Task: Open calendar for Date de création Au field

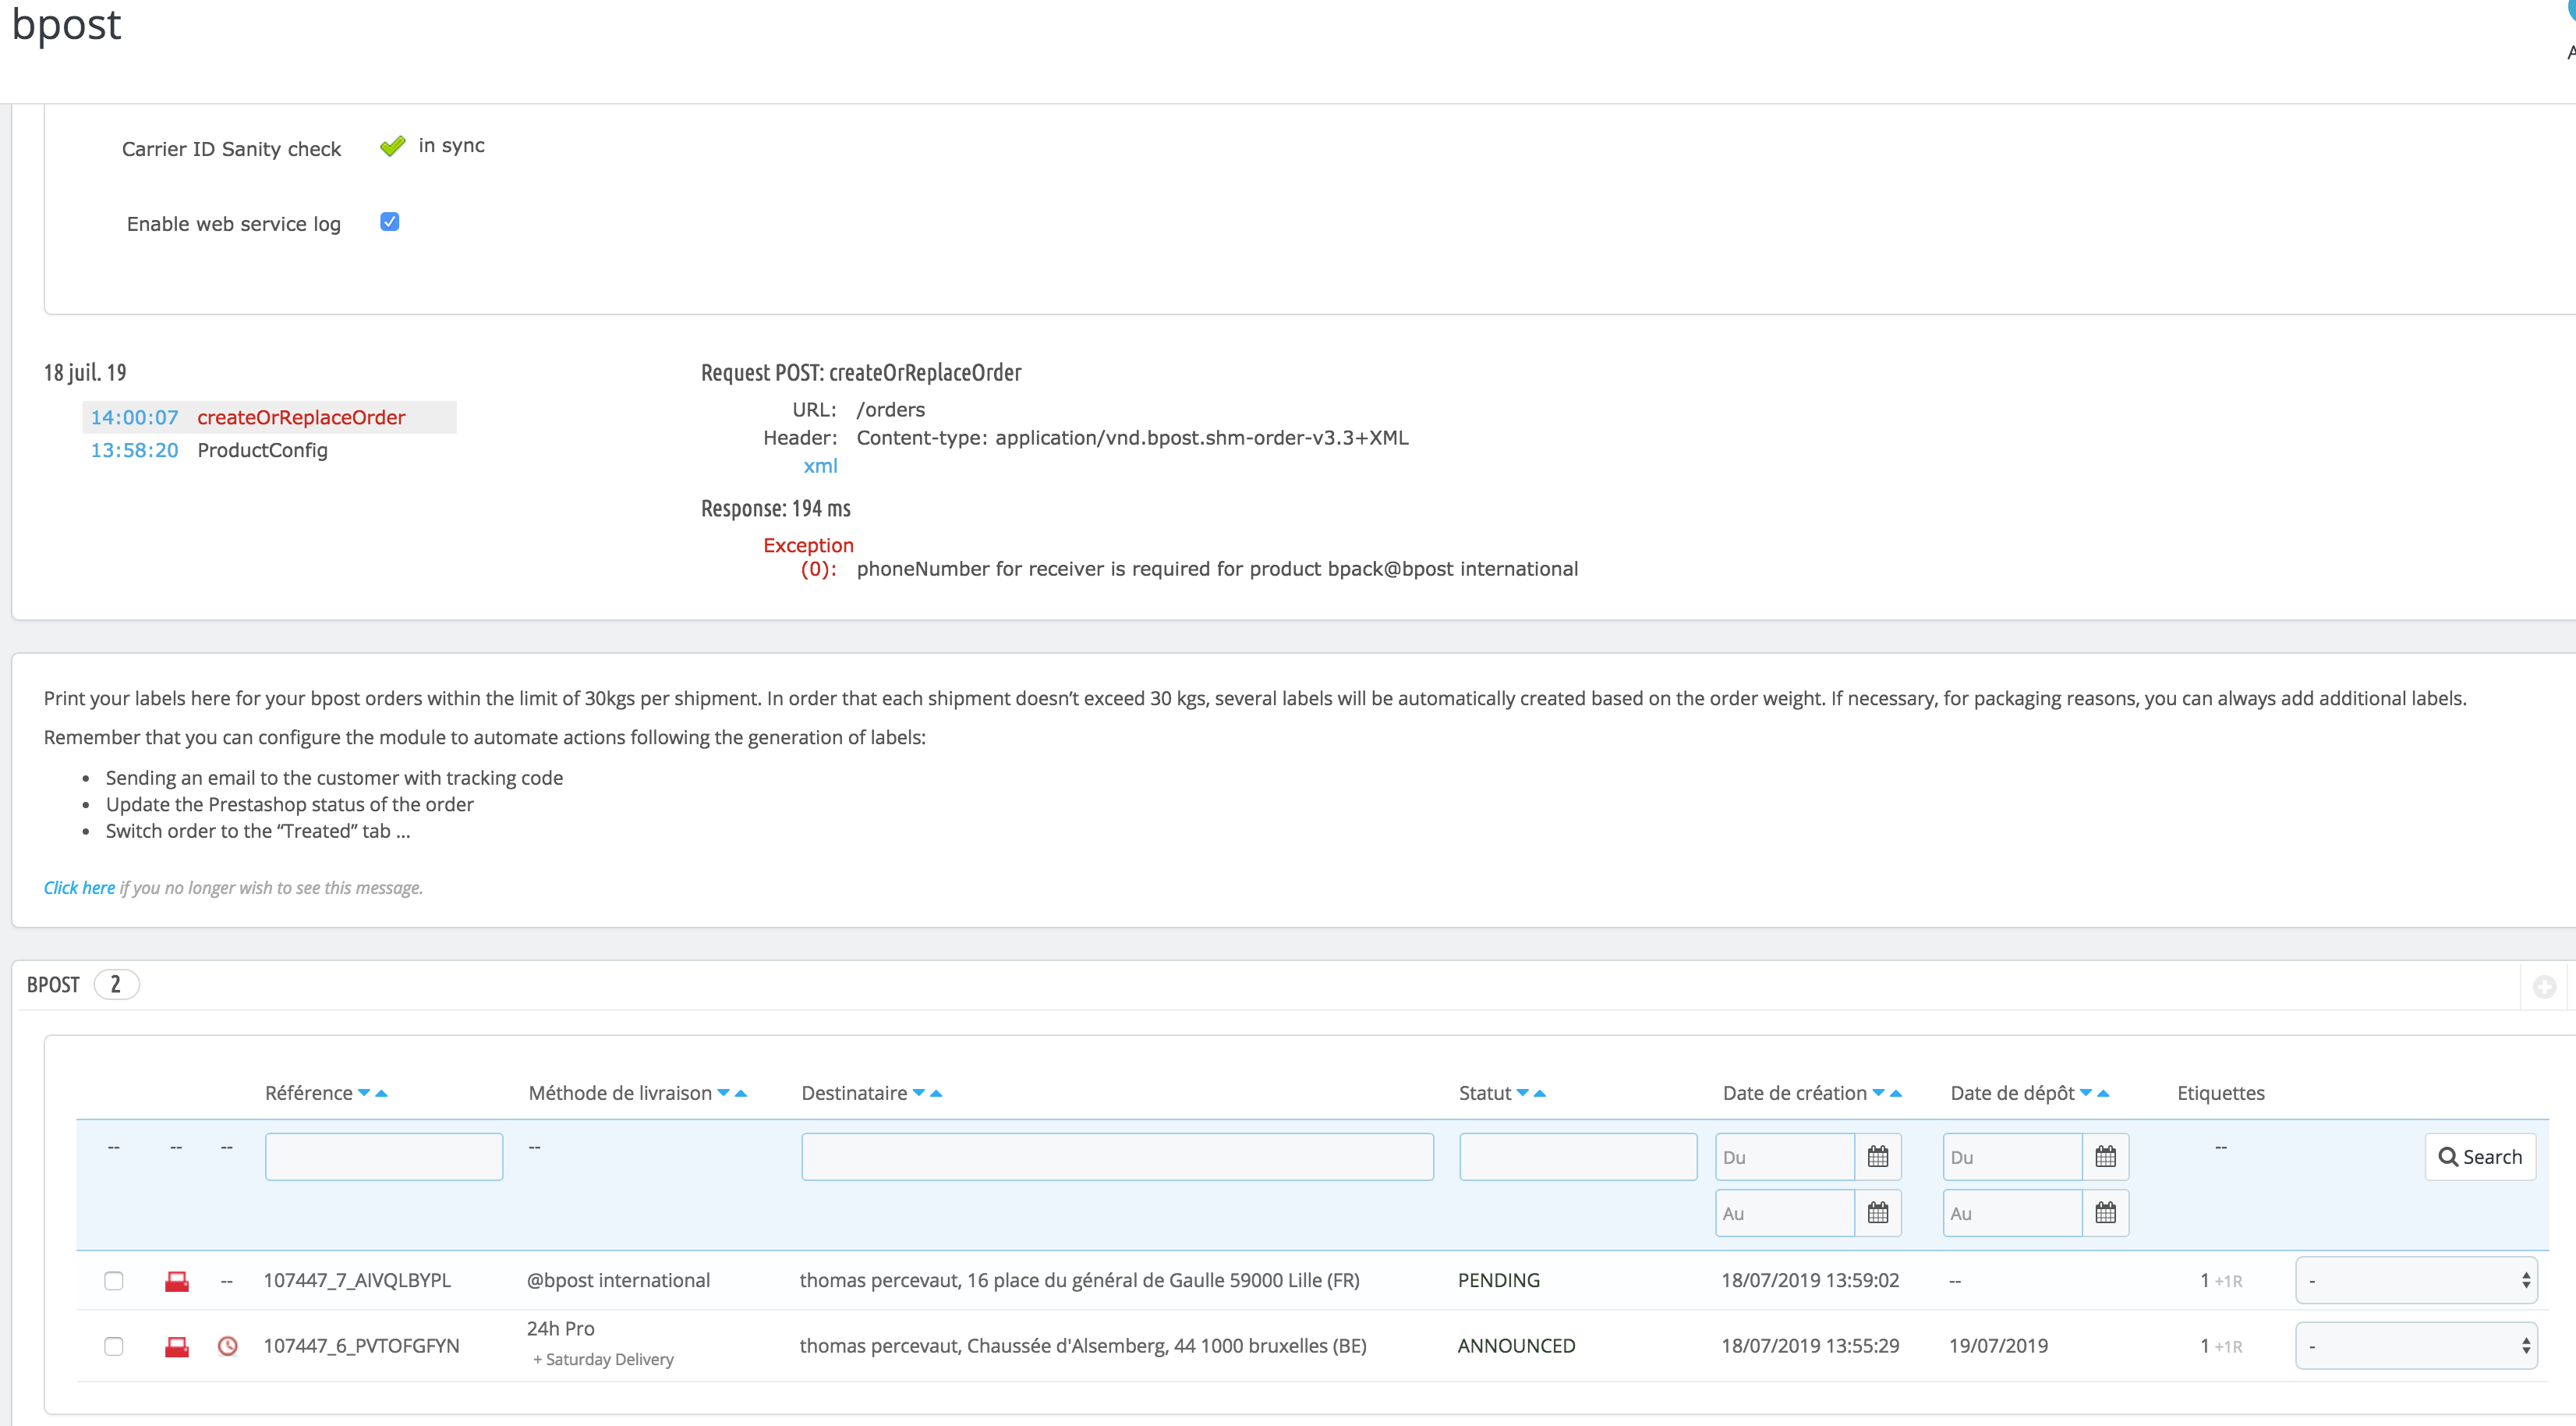Action: point(1877,1213)
